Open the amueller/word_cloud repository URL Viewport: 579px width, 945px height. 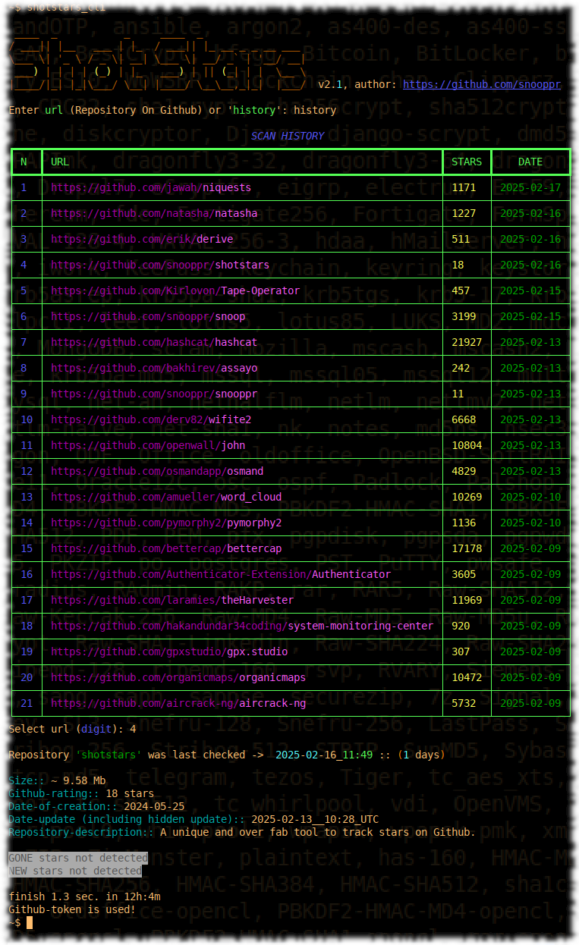click(x=165, y=497)
